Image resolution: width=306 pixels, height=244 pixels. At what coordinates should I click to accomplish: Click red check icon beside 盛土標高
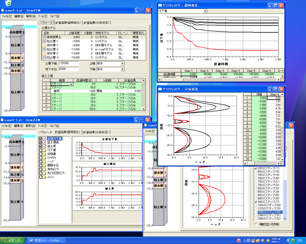click(x=45, y=143)
